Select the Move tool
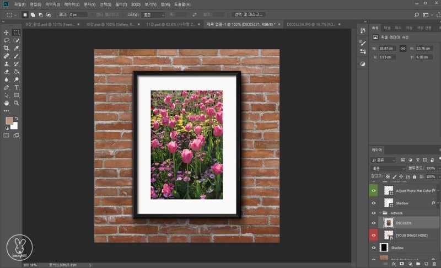Screen dimensions: 441x268 click(7, 33)
